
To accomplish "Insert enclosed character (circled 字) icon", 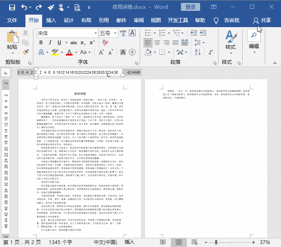I will (x=132, y=52).
